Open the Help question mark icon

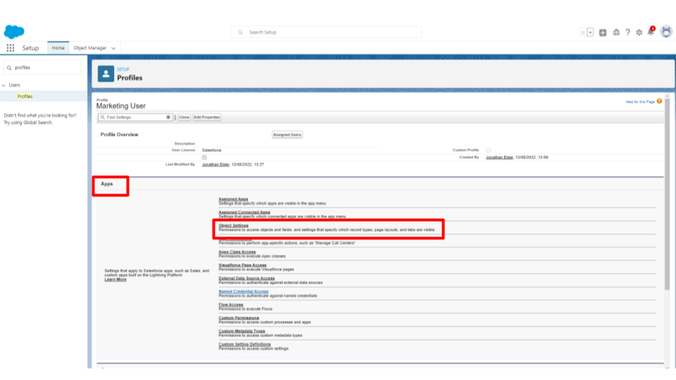point(627,32)
